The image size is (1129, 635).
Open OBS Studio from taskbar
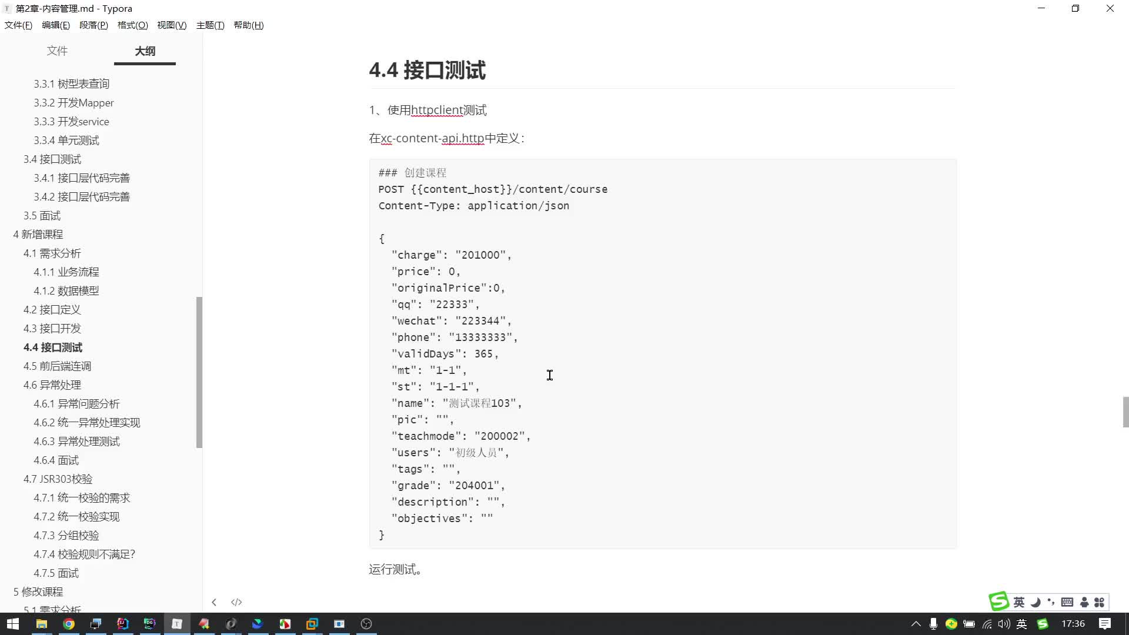click(366, 624)
